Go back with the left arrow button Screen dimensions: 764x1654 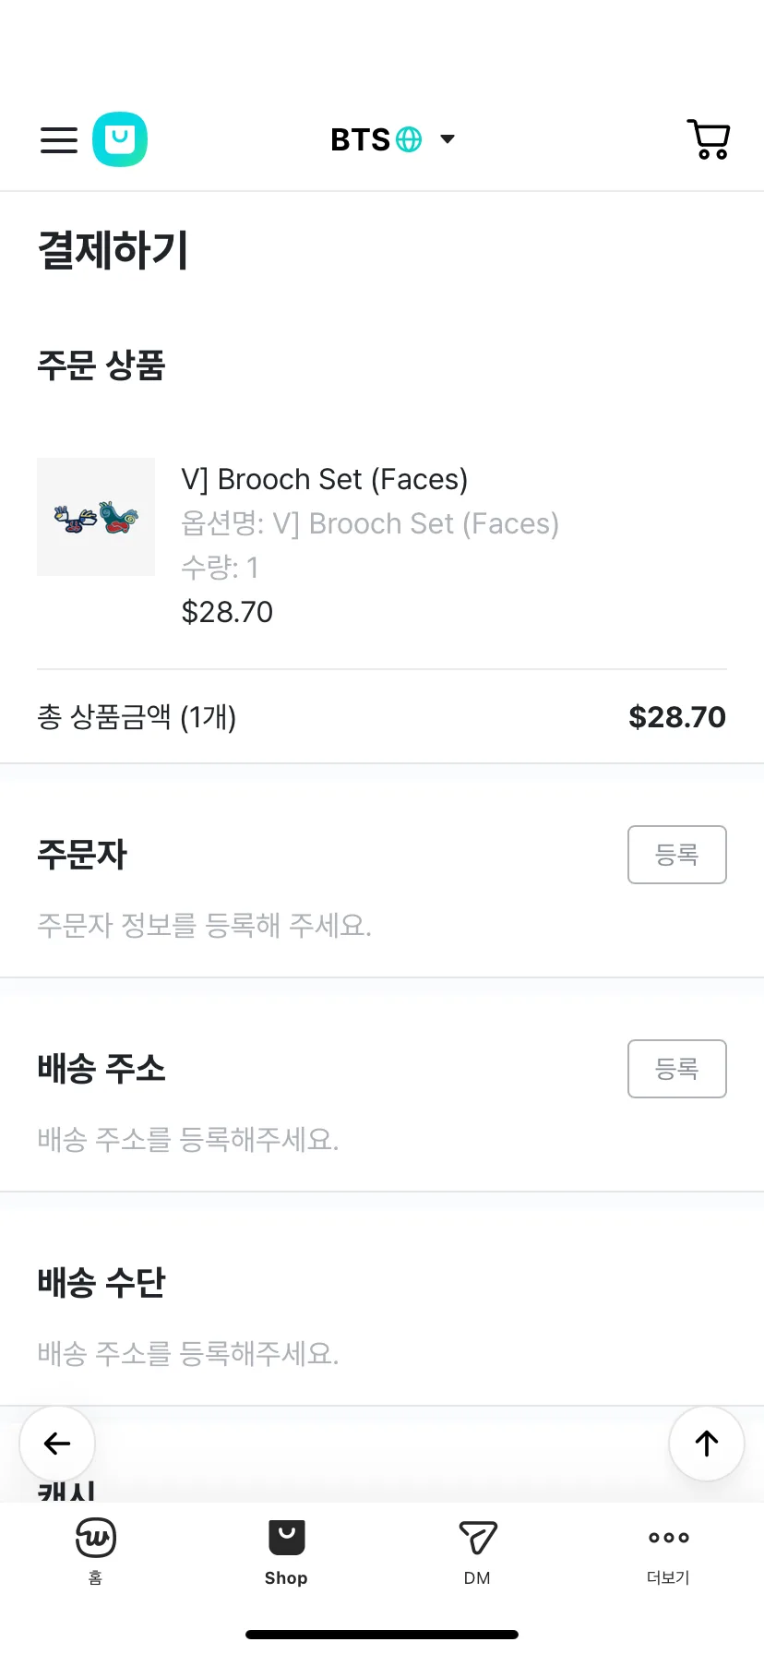[x=57, y=1444]
